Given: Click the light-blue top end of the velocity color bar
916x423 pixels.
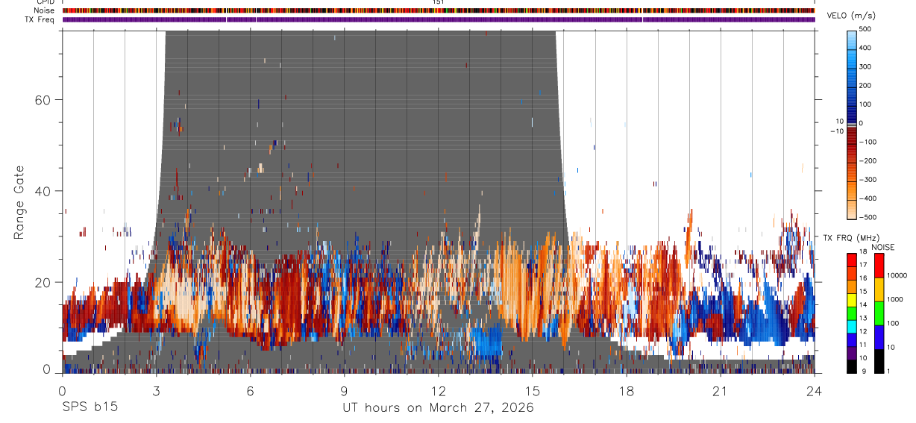Looking at the screenshot, I should (x=852, y=39).
